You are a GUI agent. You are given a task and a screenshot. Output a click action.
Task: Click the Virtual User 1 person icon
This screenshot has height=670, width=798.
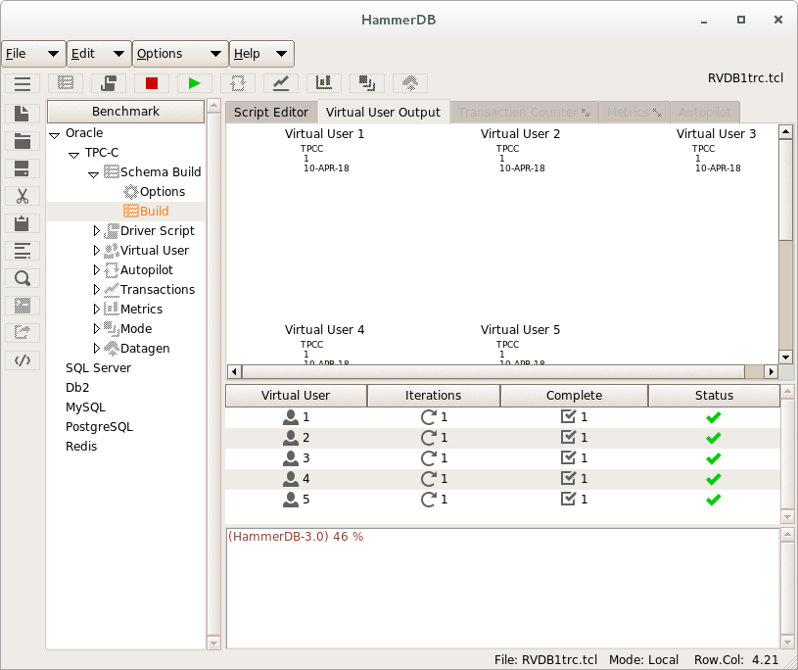[291, 417]
